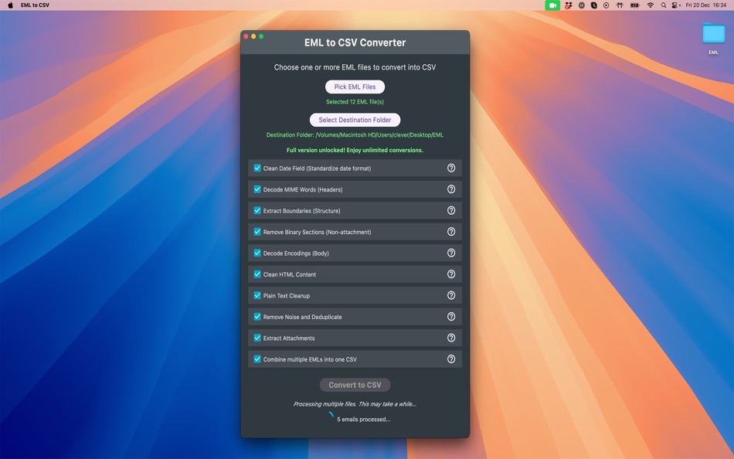Show help for Extract Boundaries option

(450, 210)
